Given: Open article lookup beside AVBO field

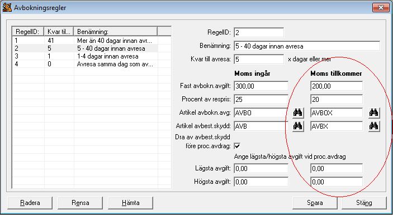Looking at the screenshot, I should coord(299,113).
